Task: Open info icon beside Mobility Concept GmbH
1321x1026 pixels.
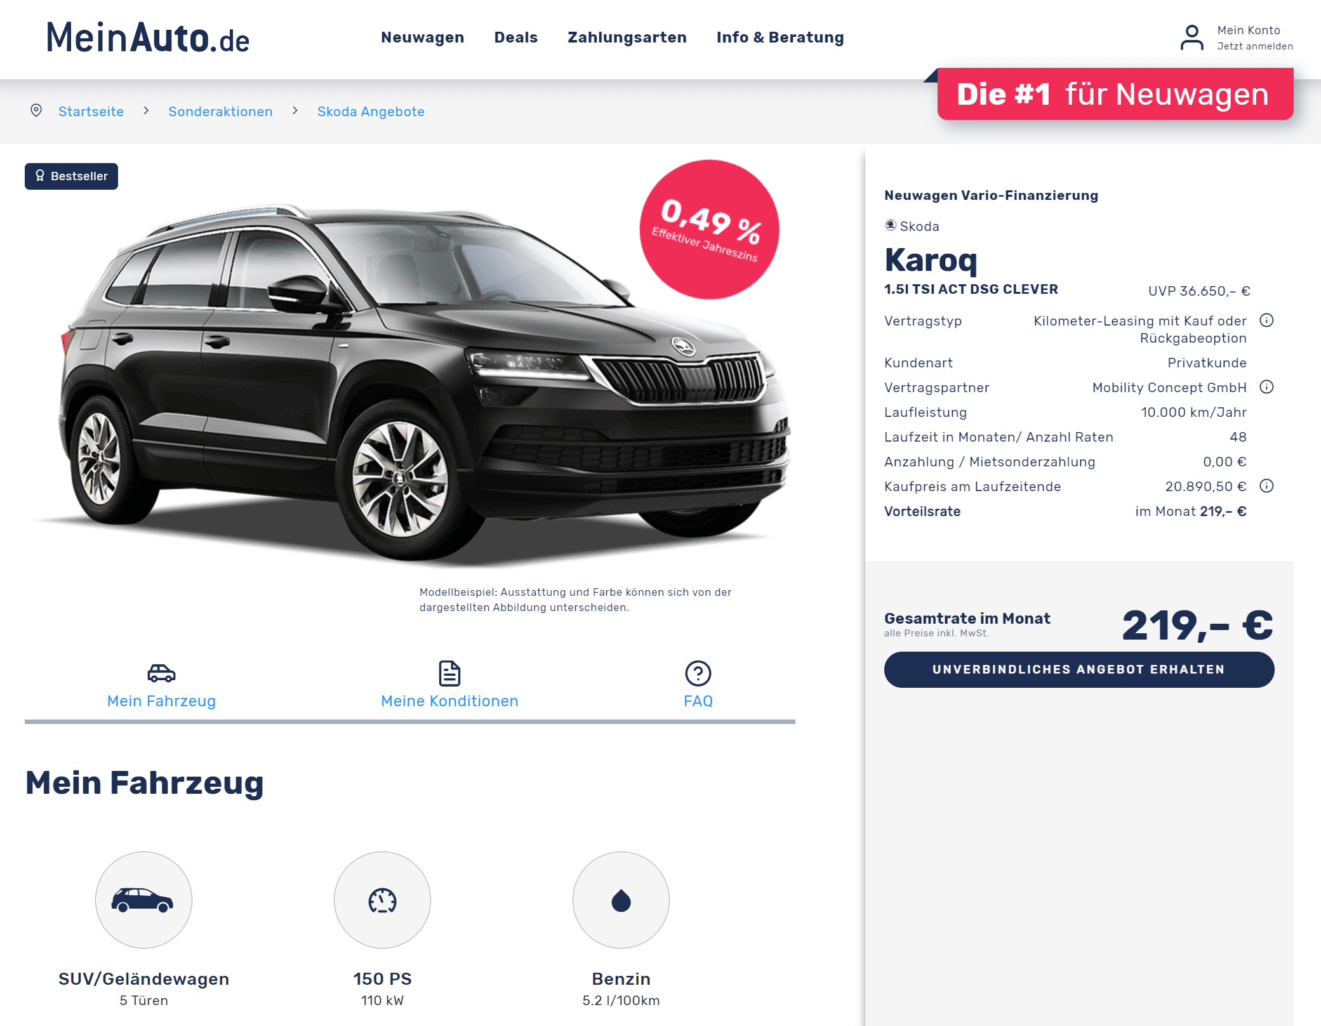Action: click(x=1266, y=387)
